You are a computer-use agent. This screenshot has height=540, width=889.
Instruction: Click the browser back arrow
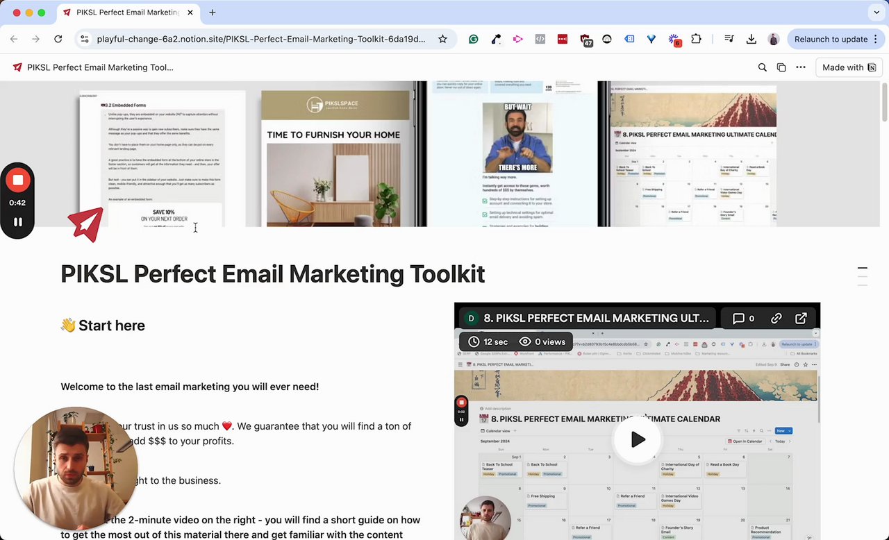click(x=14, y=40)
